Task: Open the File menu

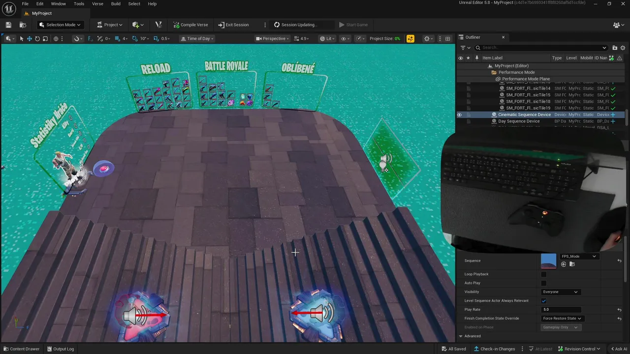Action: (x=25, y=3)
